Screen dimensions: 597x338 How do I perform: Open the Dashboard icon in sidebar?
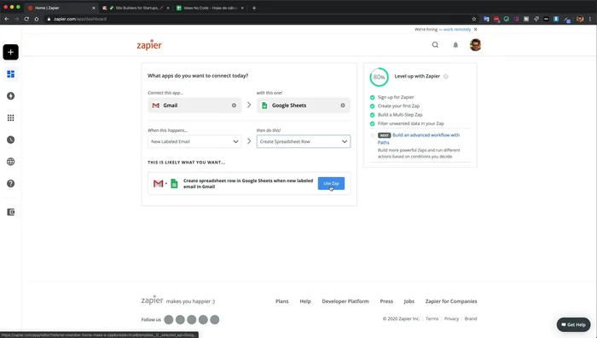(10, 74)
